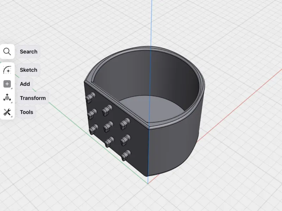Click the Tools label
This screenshot has width=282, height=211.
coord(26,112)
